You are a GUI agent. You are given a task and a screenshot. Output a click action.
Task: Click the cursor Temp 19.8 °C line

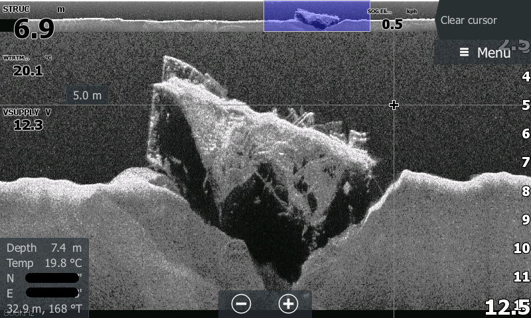44,263
